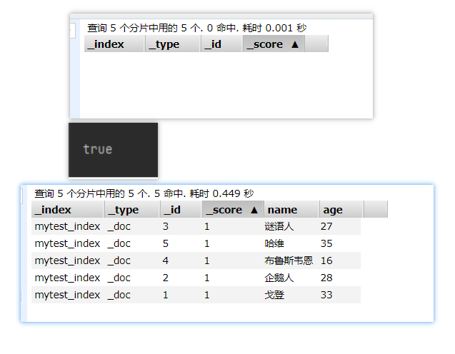Sort bottom table by age column
The image size is (455, 354).
tap(341, 209)
